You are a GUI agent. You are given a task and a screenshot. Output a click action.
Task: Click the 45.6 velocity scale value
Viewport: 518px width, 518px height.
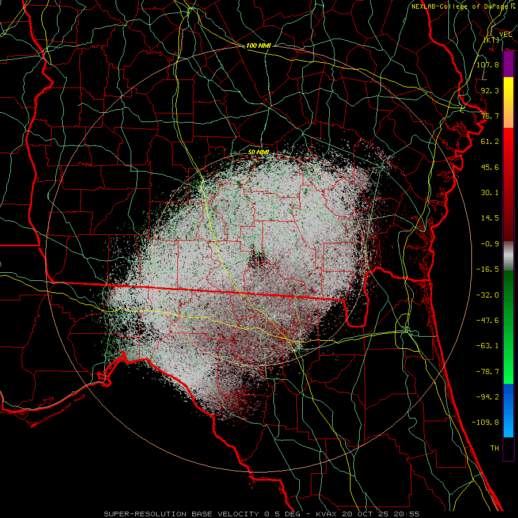click(490, 167)
